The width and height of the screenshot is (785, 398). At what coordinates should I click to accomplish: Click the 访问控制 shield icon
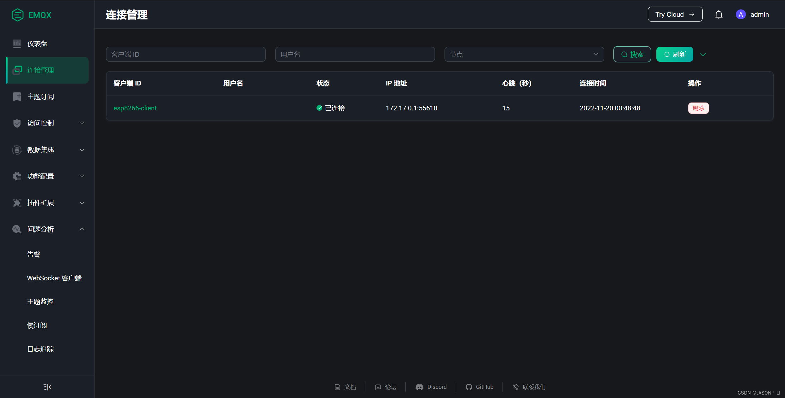click(17, 123)
